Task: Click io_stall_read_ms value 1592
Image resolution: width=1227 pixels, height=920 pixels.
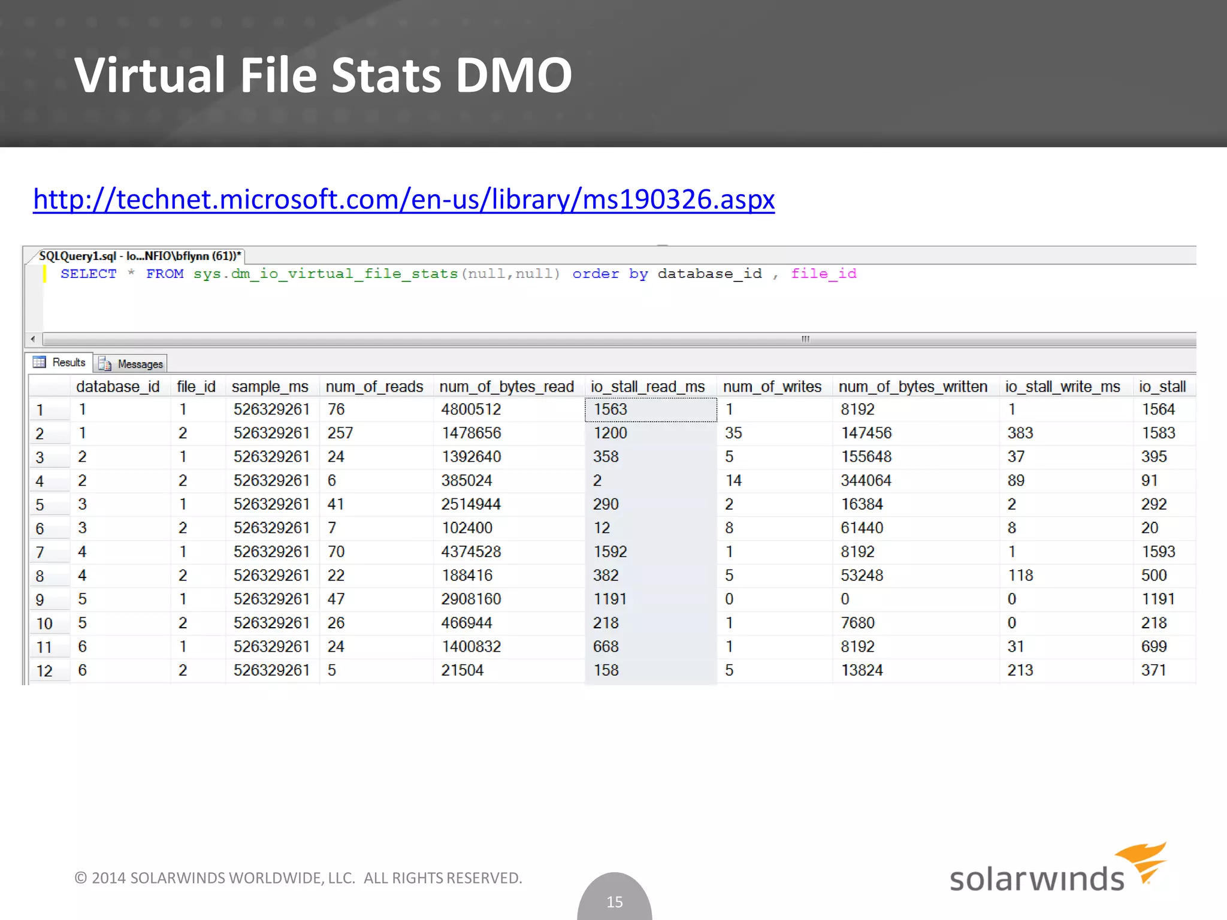Action: pos(610,552)
